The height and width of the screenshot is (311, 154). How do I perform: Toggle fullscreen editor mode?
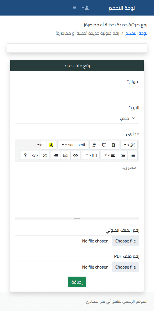(x=45, y=155)
